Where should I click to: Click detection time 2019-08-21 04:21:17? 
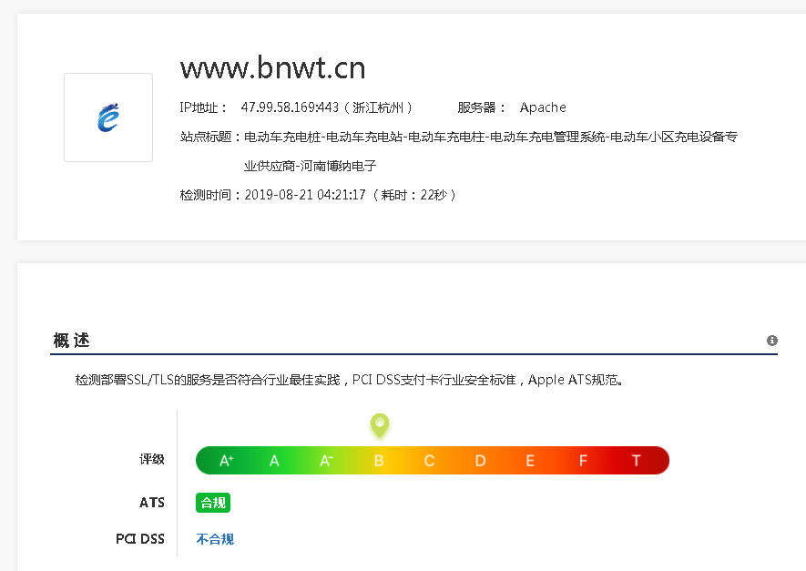[305, 195]
